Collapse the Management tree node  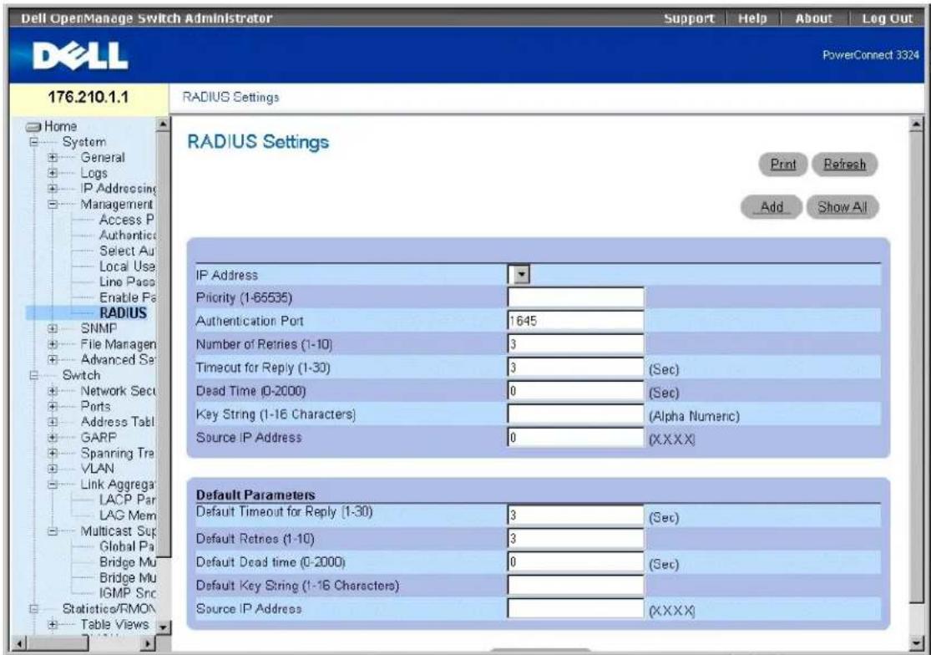click(x=53, y=204)
